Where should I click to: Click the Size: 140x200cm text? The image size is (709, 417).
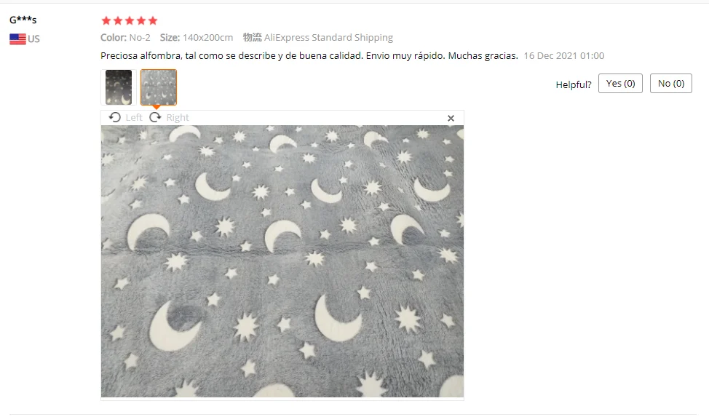[x=197, y=38]
